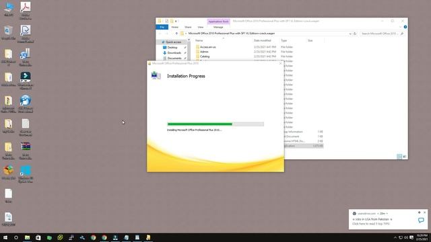Screen dimensions: 431x242
Task: Sort by Date modified column header
Action: coord(263,40)
